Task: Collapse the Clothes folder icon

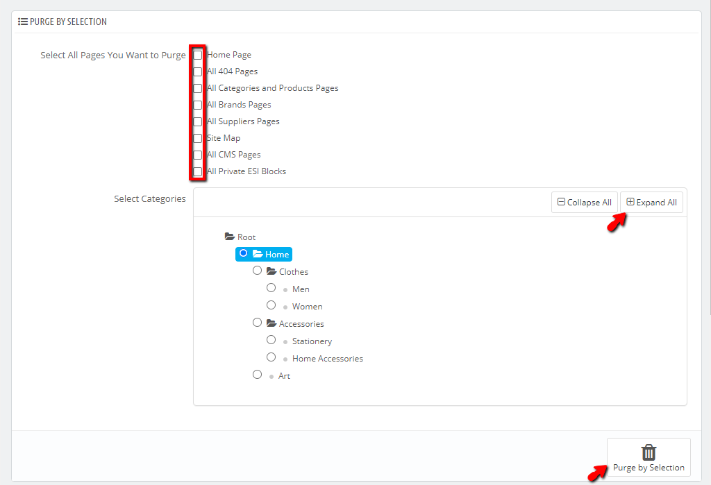Action: click(271, 271)
